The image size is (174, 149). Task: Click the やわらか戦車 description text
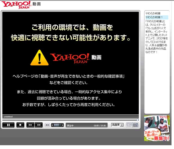tap(157, 37)
